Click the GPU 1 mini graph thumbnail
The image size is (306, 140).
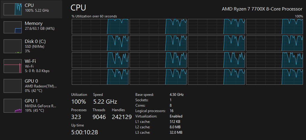[x=13, y=105]
